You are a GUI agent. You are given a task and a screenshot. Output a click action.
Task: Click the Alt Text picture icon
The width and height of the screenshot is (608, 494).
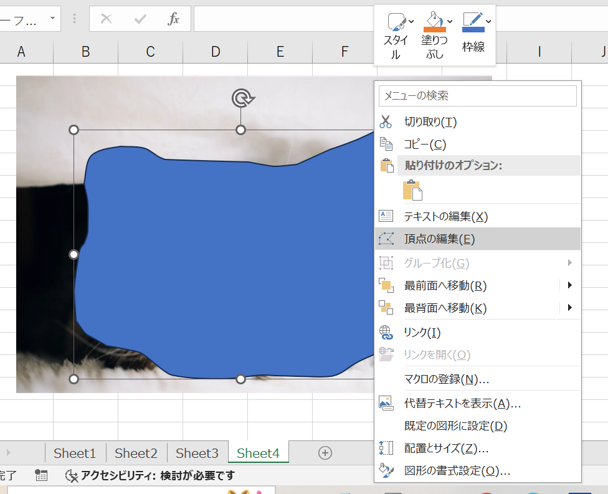(x=386, y=403)
